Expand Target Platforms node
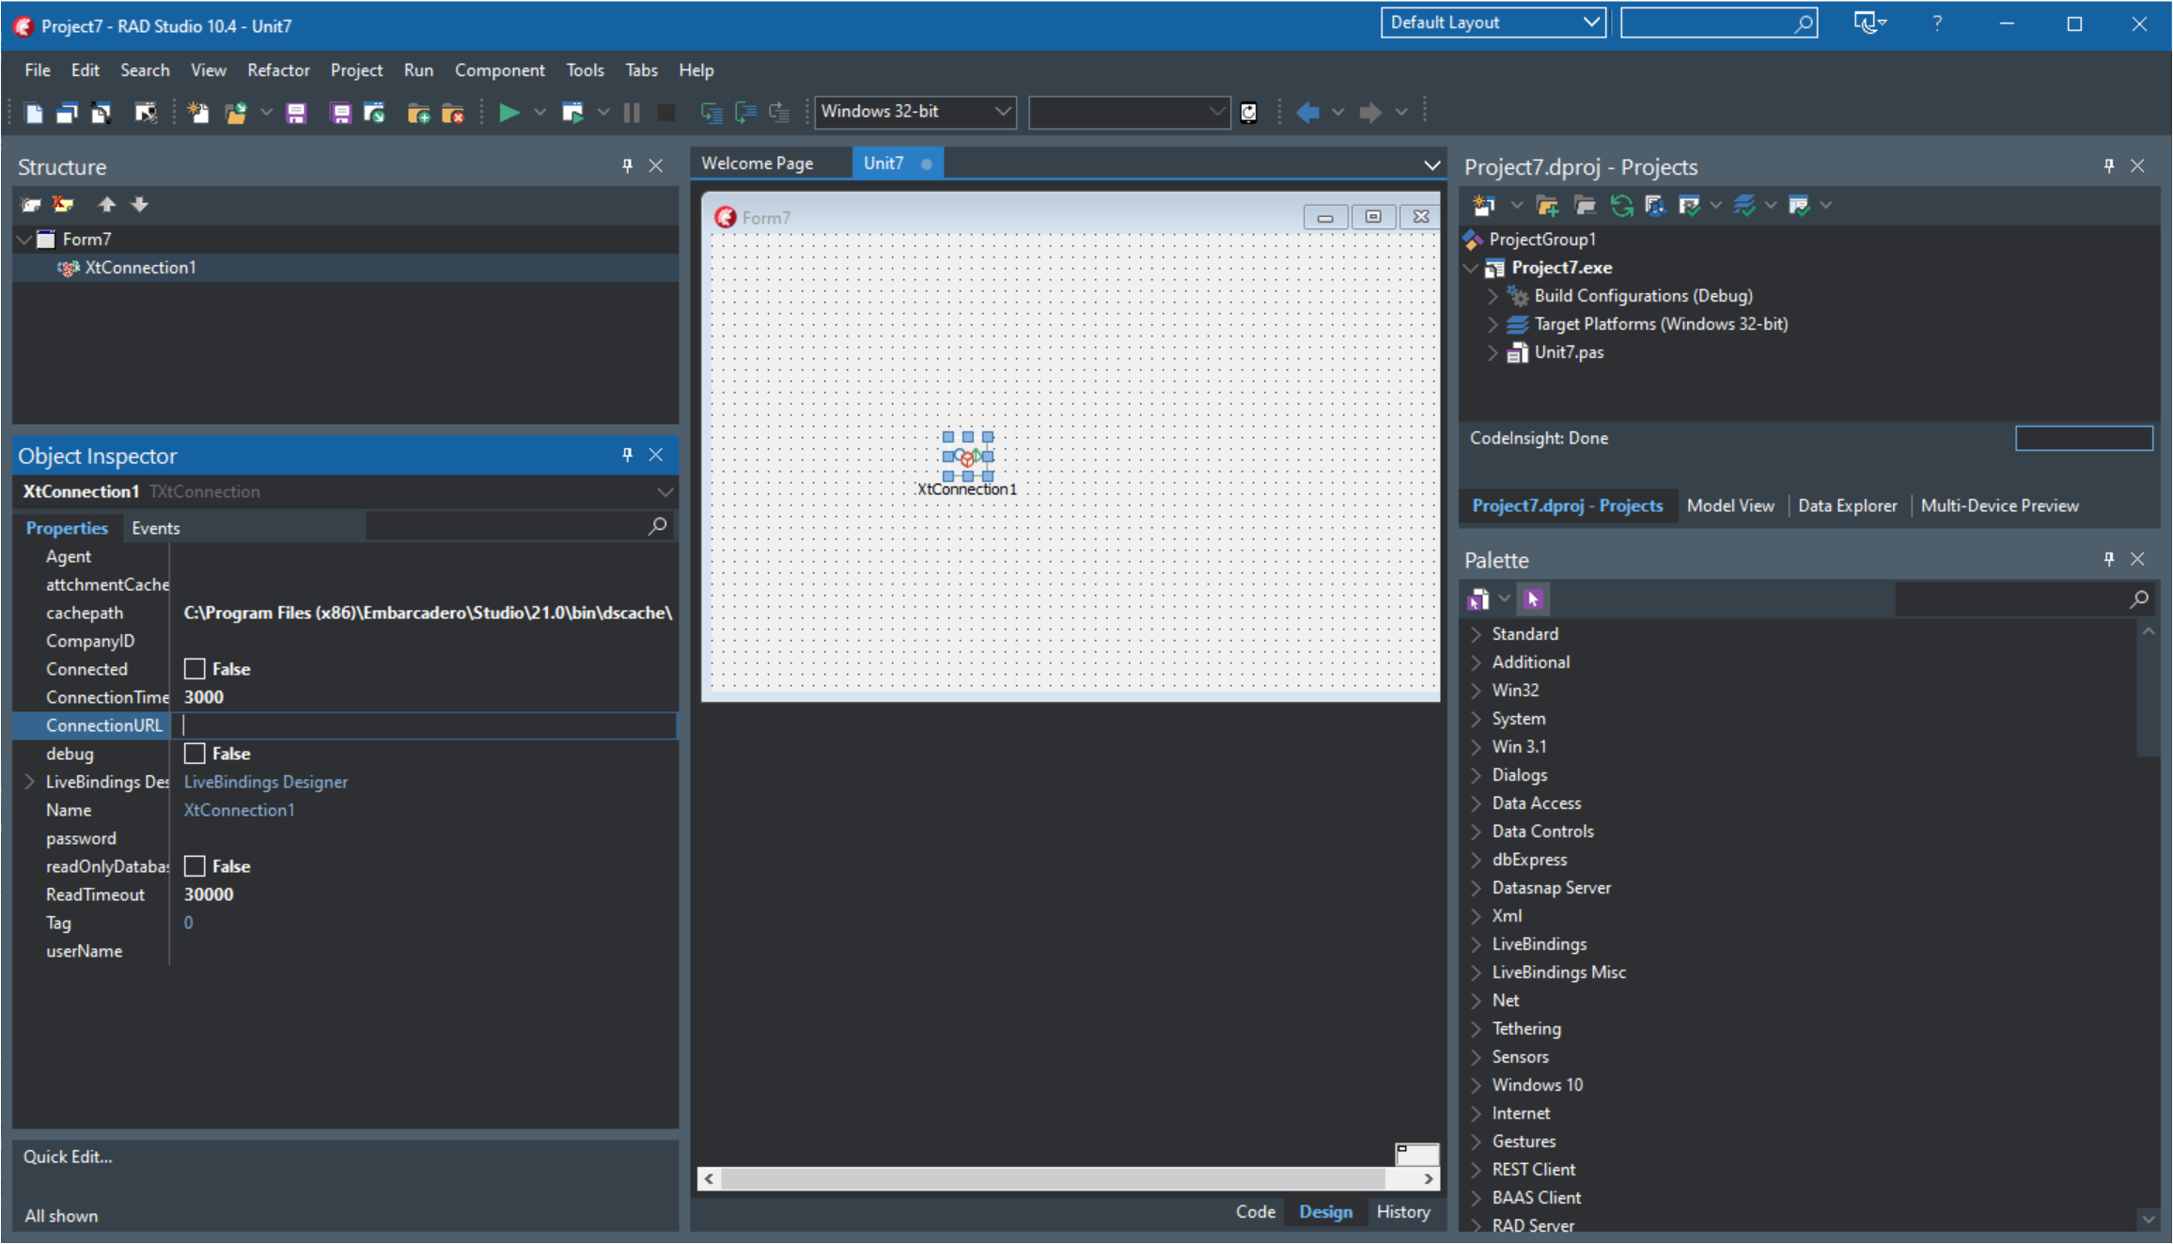The width and height of the screenshot is (2173, 1244). 1493,324
